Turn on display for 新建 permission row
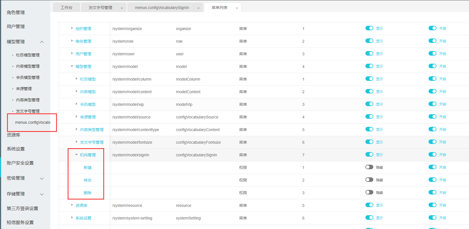The height and width of the screenshot is (229, 469). 369,167
